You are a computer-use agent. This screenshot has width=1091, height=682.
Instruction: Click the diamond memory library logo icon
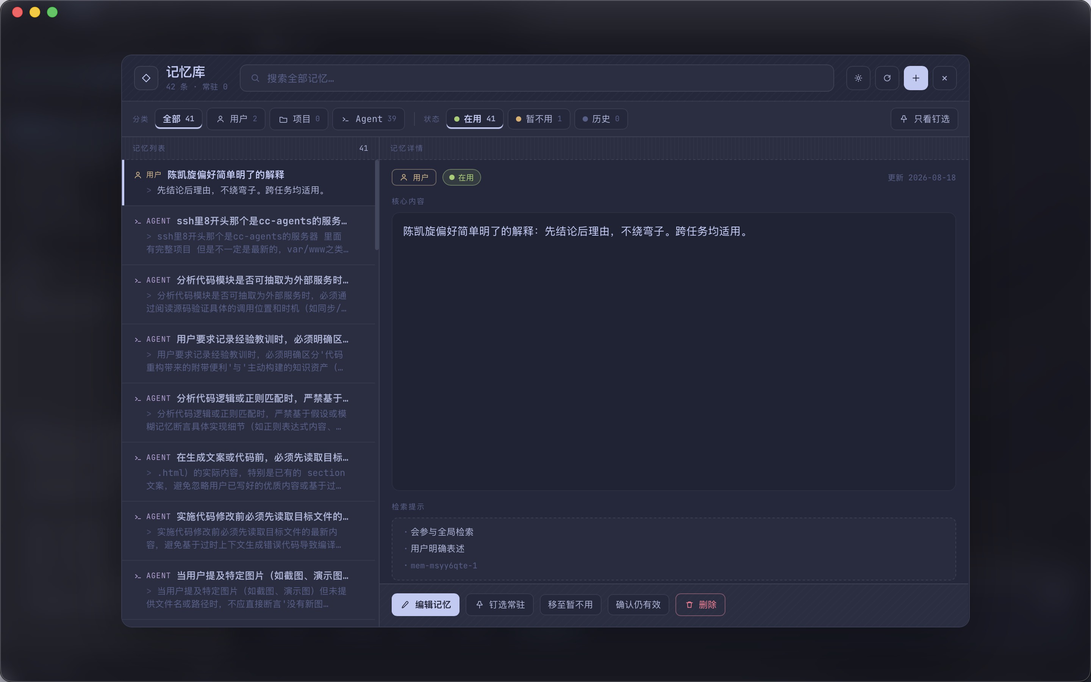[x=146, y=78]
